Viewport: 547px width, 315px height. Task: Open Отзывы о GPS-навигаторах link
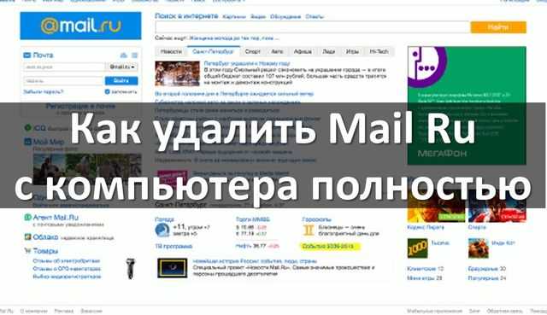(67, 269)
